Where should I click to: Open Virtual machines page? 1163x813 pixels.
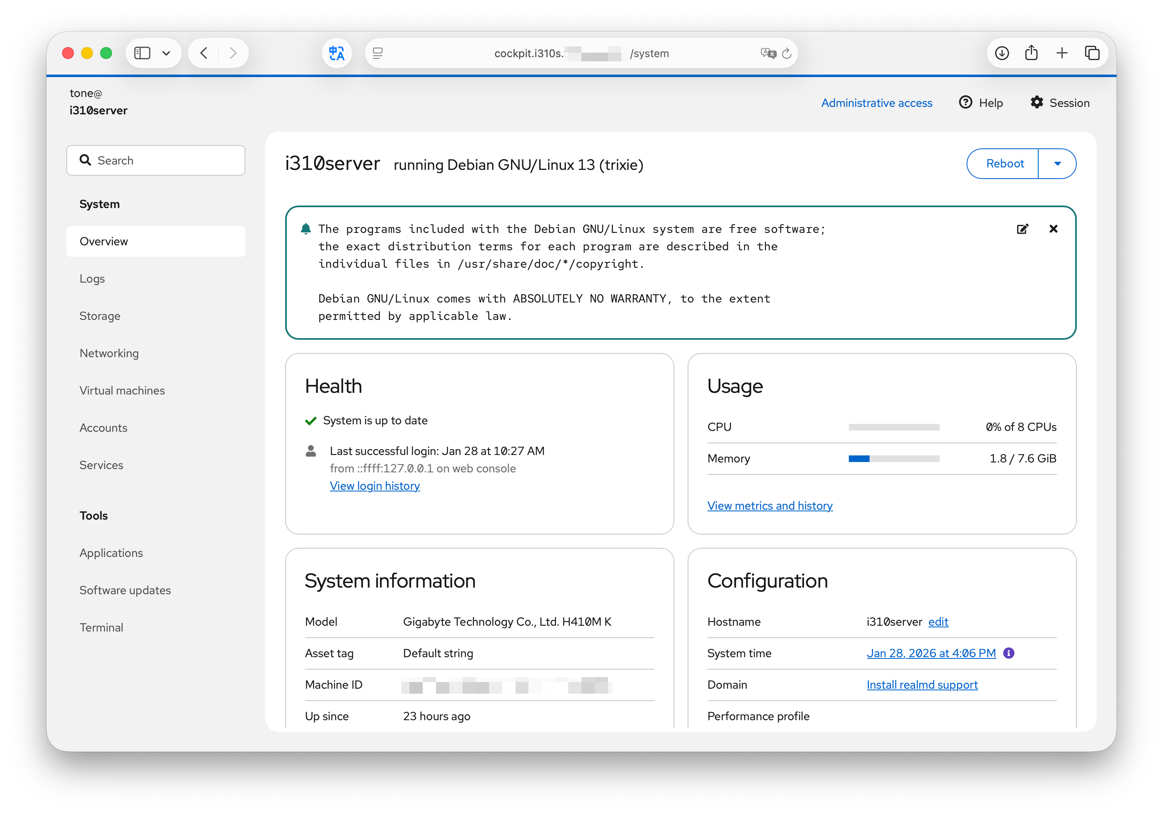point(122,390)
